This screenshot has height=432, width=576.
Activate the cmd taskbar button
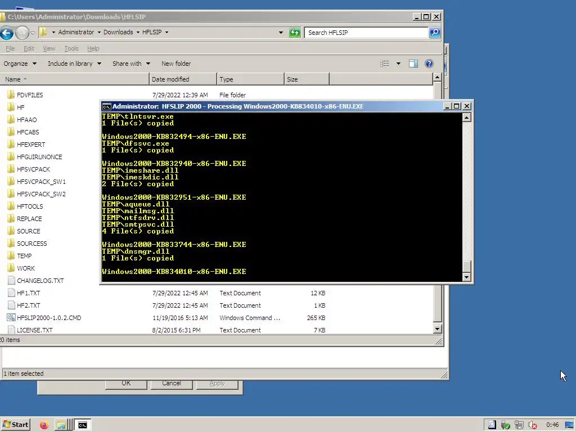pyautogui.click(x=83, y=425)
